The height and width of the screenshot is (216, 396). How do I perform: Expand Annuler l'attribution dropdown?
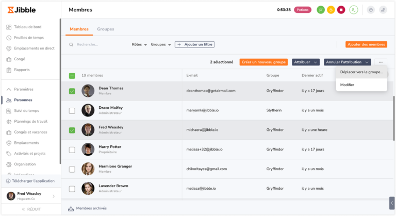(347, 62)
